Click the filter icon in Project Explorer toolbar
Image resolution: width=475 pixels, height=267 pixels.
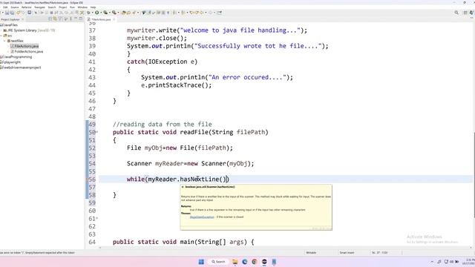click(x=60, y=19)
